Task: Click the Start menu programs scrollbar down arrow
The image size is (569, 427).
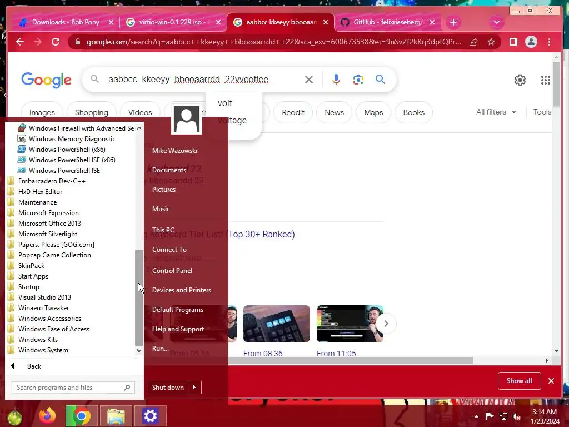Action: point(139,350)
